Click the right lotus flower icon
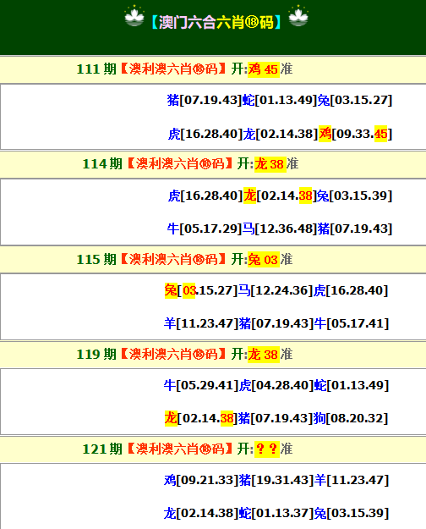Viewport: 426px width, 529px height. coord(298,15)
